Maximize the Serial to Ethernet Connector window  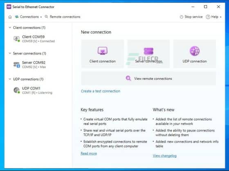[x=205, y=7]
